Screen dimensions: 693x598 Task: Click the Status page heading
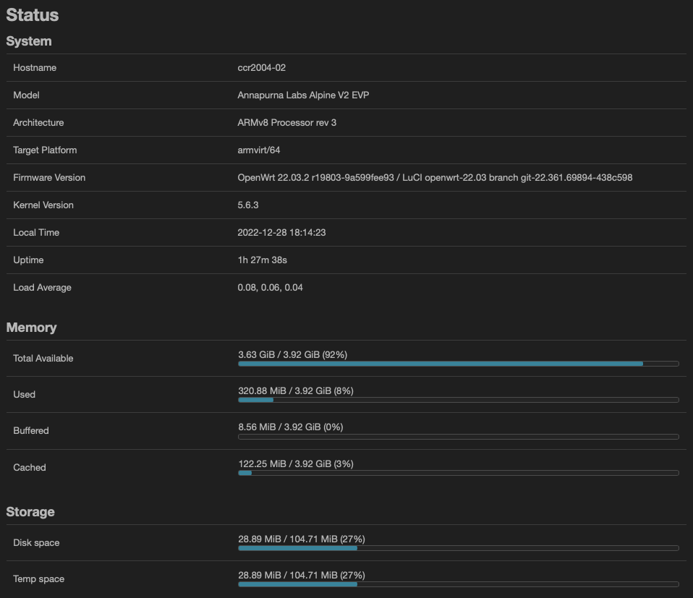tap(32, 14)
